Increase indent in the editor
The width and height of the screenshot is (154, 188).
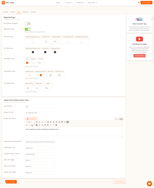48,125
